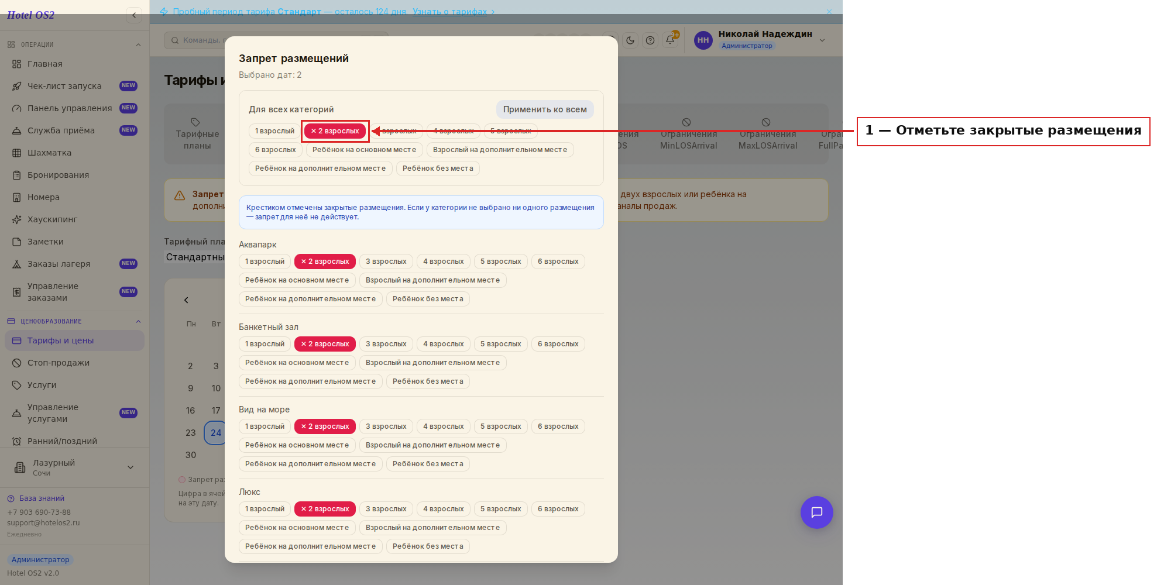Viewport: 1164px width, 585px height.
Task: Unmark 2 взрослых for all categories
Action: 335,131
